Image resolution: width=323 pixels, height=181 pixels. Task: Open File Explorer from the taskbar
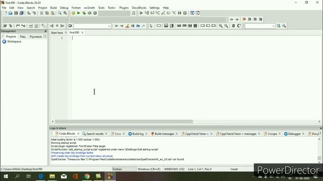pos(52,176)
